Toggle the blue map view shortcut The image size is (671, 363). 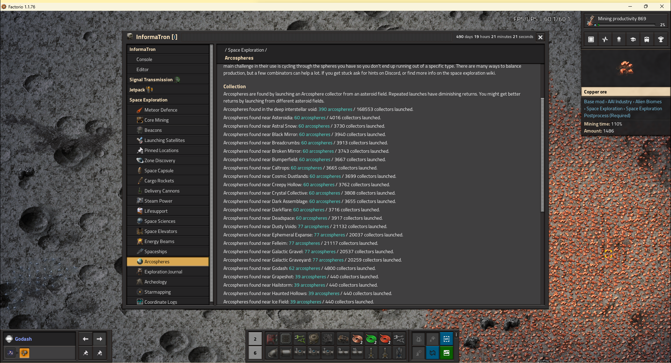[x=433, y=353]
